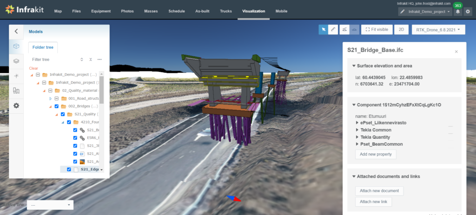Screen dimensions: 476x215
Task: Uncheck the 002_Bridges folder checkbox
Action: 57,106
